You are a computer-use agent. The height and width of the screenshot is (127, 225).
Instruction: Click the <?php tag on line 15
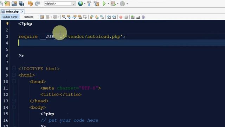coord(47,114)
